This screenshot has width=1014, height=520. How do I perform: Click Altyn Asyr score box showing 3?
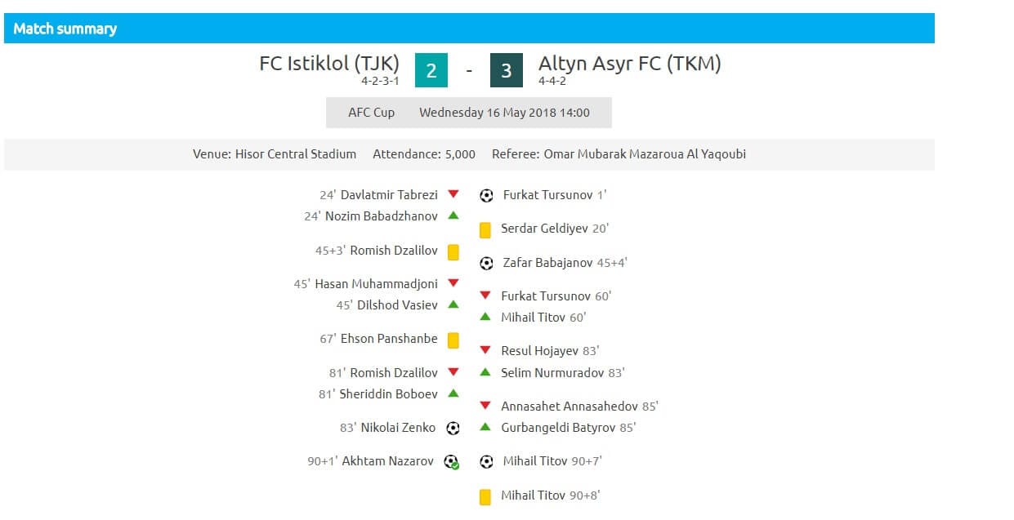click(x=507, y=71)
